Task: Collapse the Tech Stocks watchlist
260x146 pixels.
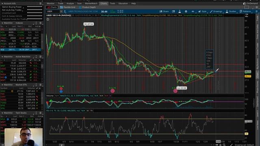Action: 2,113
